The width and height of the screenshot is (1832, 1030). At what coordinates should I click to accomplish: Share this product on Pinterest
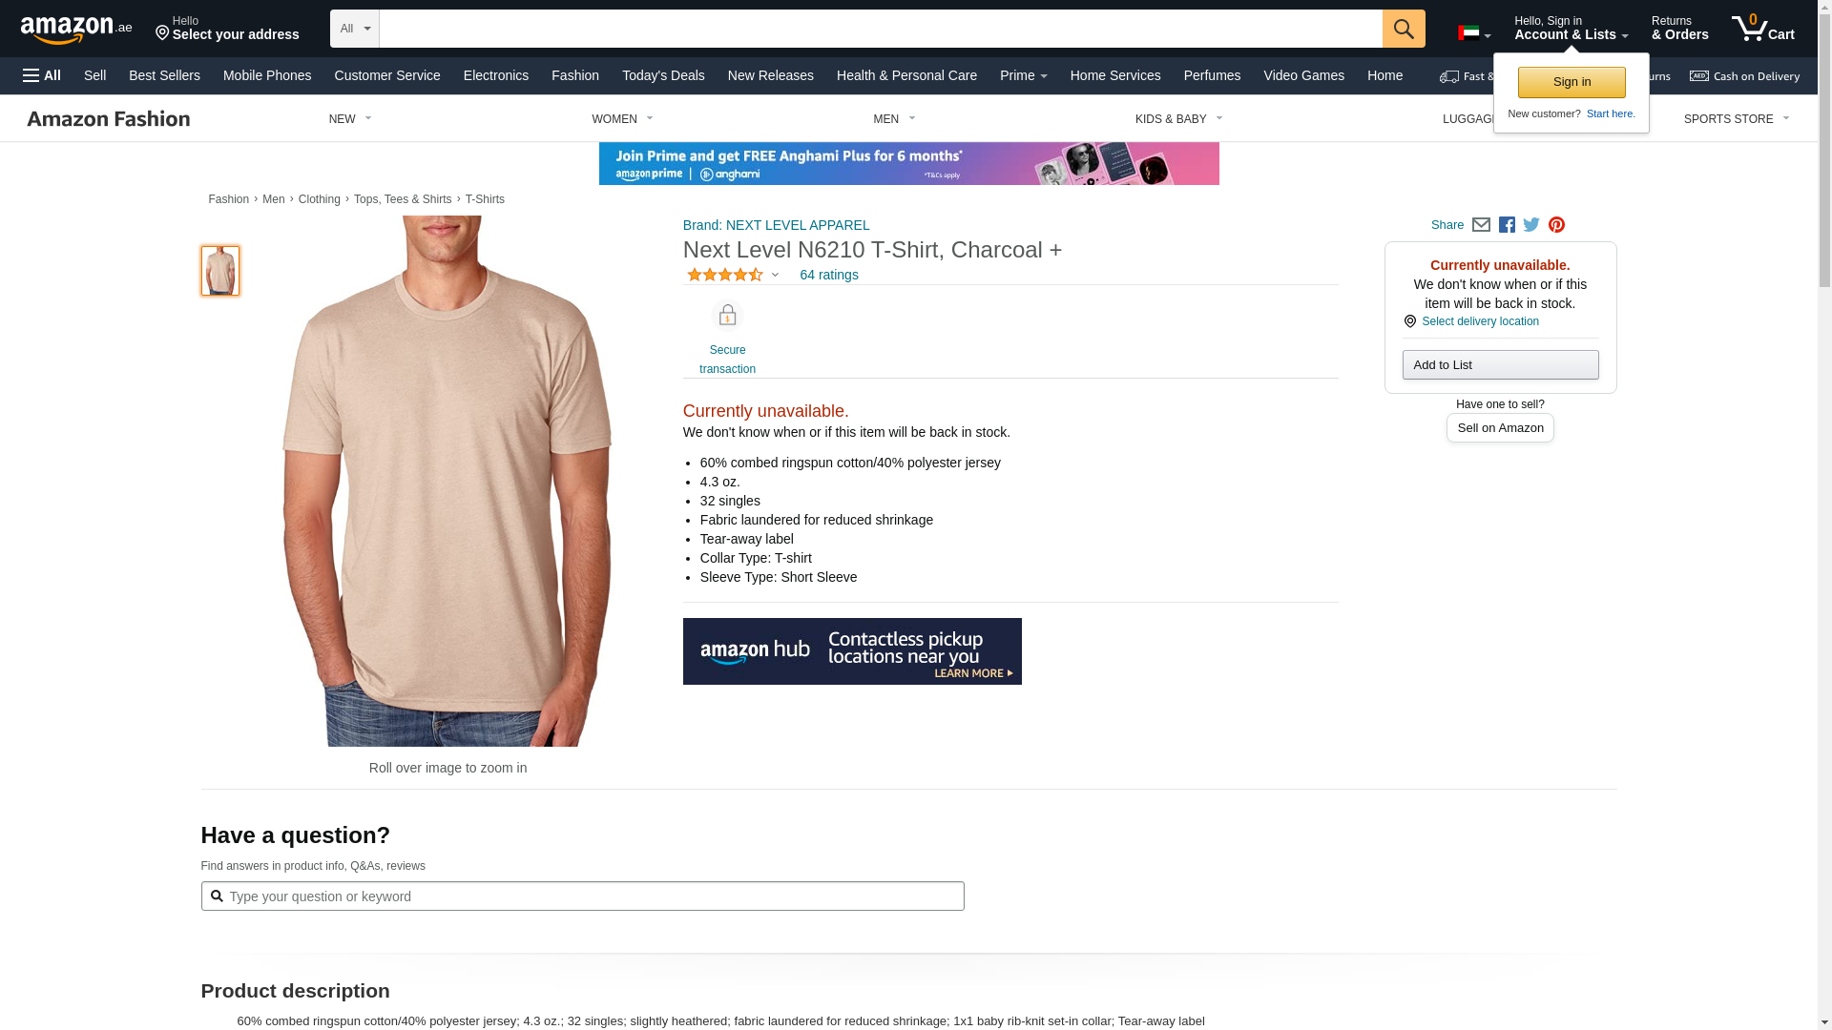(x=1556, y=225)
